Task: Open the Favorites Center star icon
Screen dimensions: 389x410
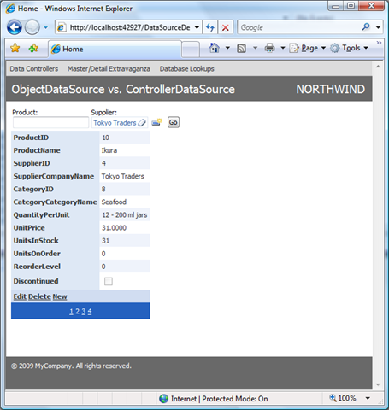Action: (15, 48)
